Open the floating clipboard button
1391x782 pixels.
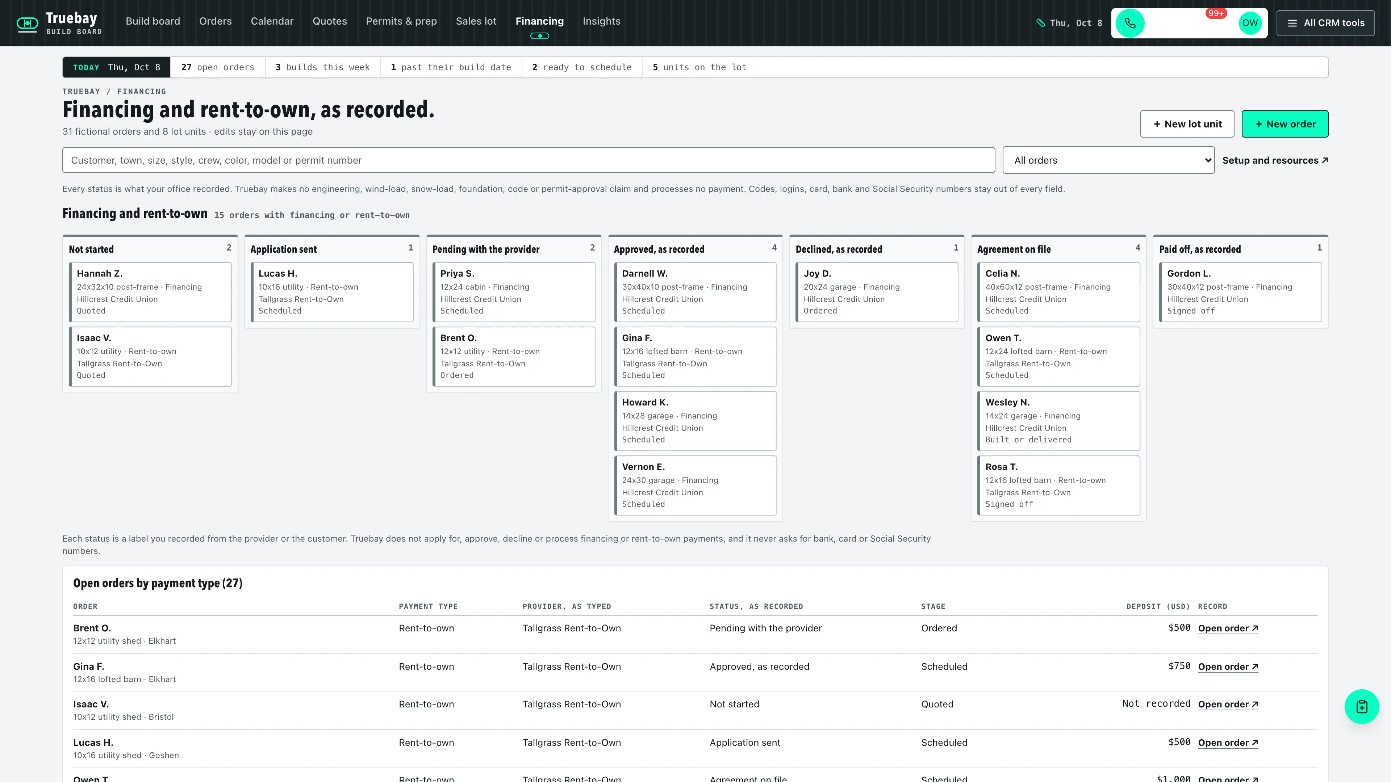pyautogui.click(x=1361, y=706)
